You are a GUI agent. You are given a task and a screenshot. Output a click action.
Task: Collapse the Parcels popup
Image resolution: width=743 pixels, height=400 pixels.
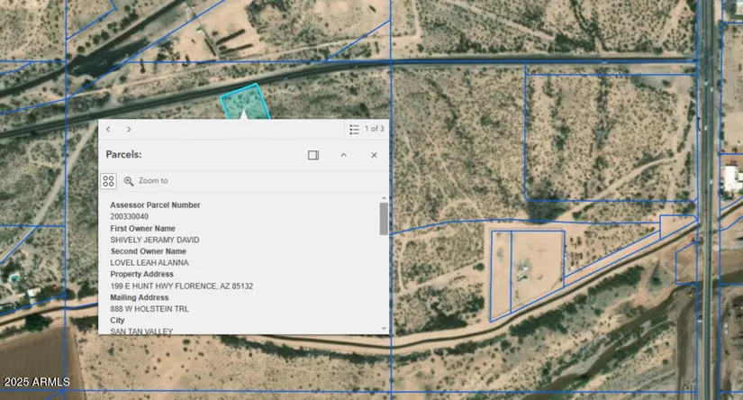tap(343, 155)
